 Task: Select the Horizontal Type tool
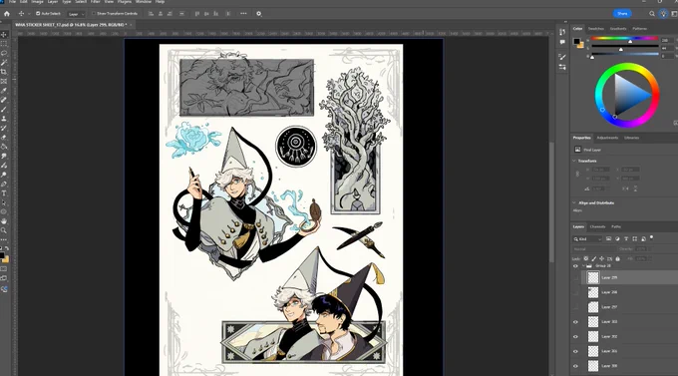click(x=4, y=193)
